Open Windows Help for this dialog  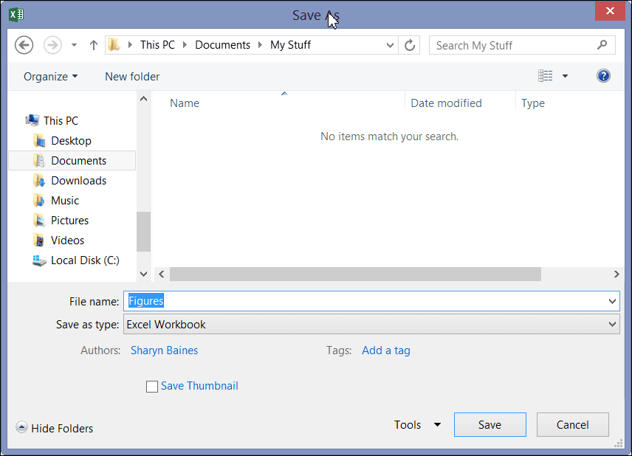(603, 76)
